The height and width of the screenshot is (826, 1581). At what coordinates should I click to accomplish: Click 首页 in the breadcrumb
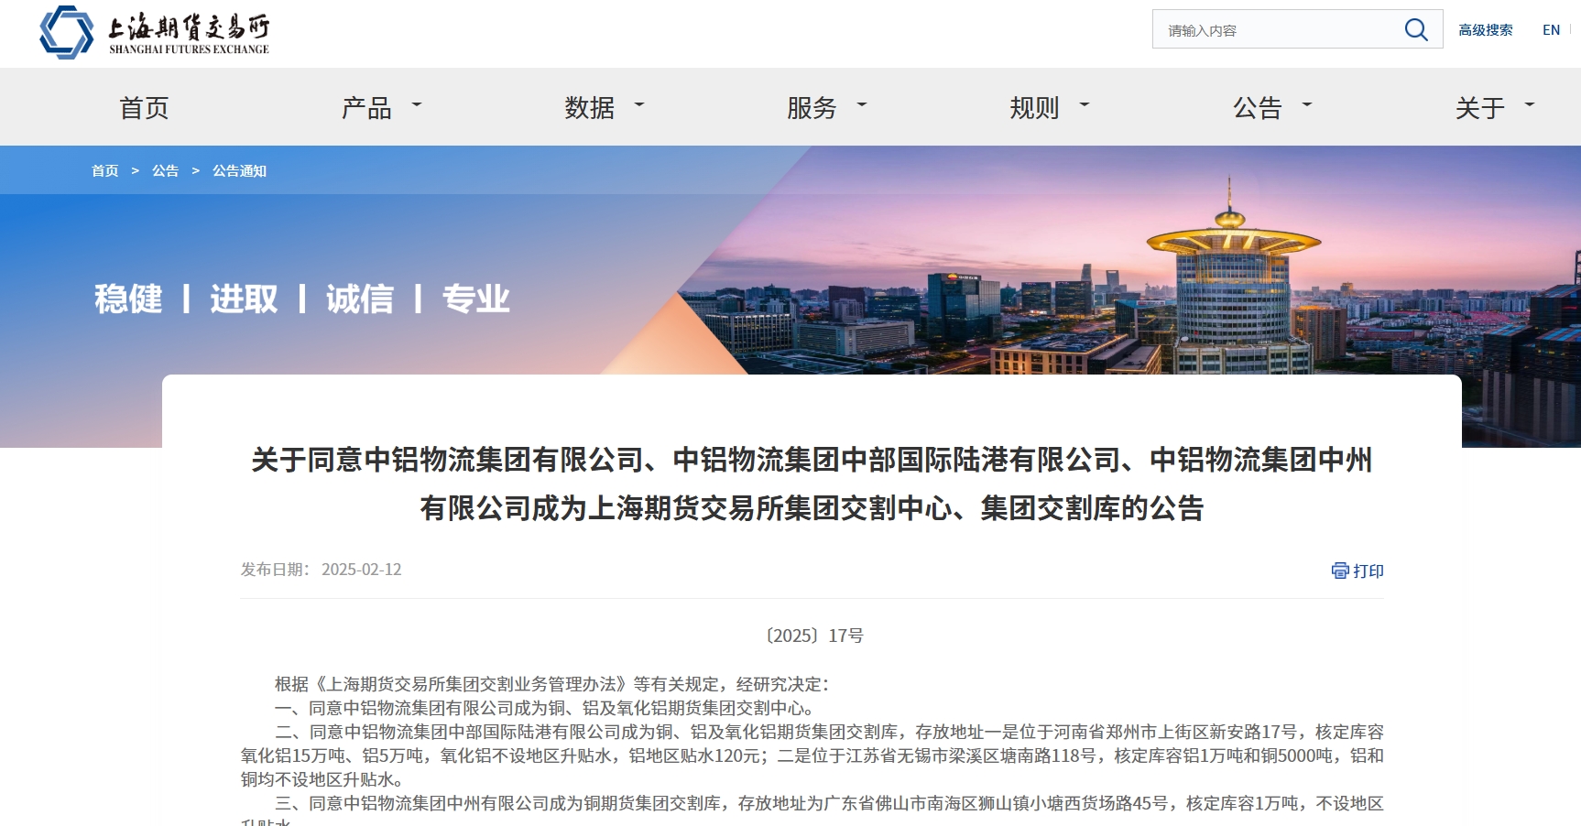coord(105,171)
